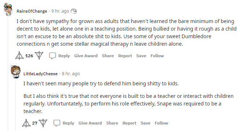Give Award to RainsOfChange's comment

click(x=86, y=56)
